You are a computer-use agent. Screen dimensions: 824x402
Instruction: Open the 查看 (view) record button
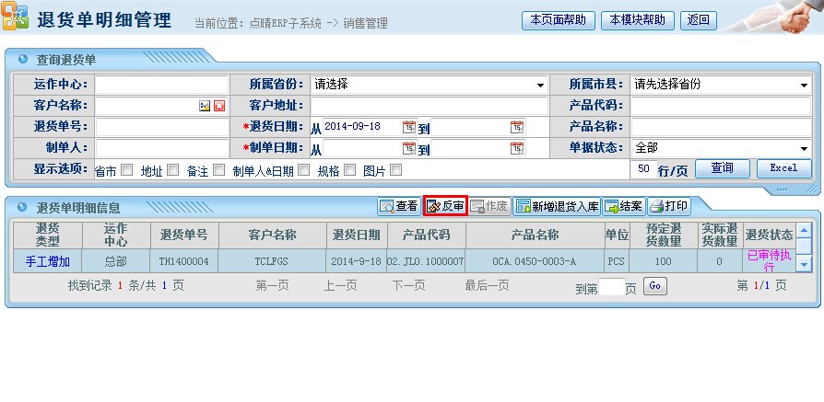[x=399, y=206]
